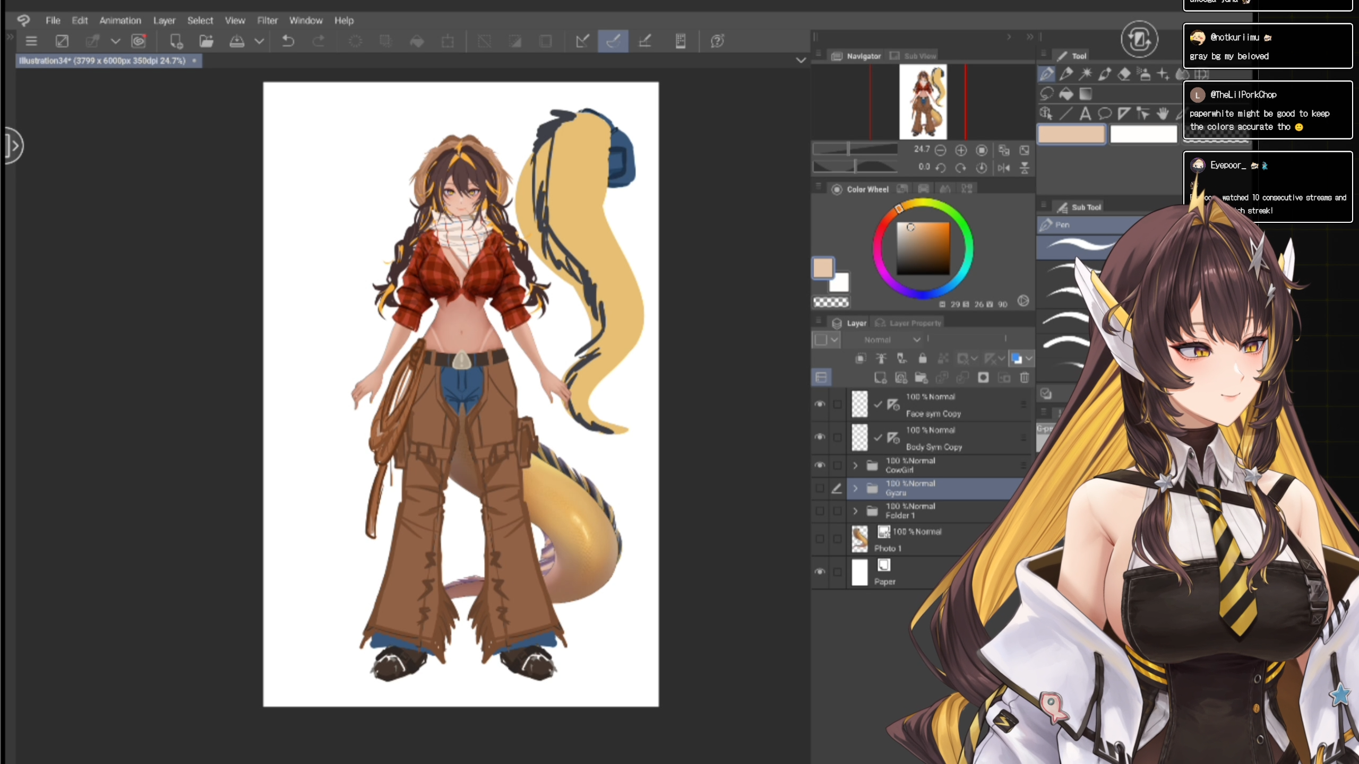Screen dimensions: 1359x764
Task: Click the Undo arrow in toolbar
Action: pos(288,41)
